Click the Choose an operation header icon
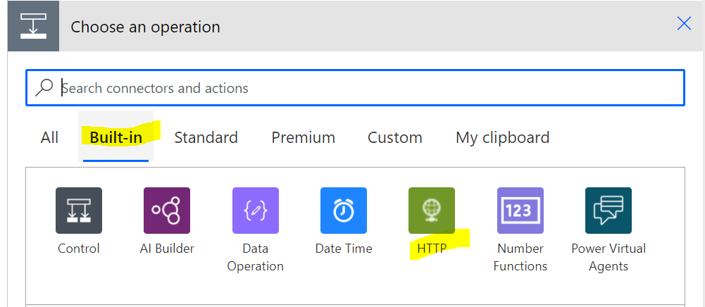The image size is (705, 307). click(x=33, y=26)
